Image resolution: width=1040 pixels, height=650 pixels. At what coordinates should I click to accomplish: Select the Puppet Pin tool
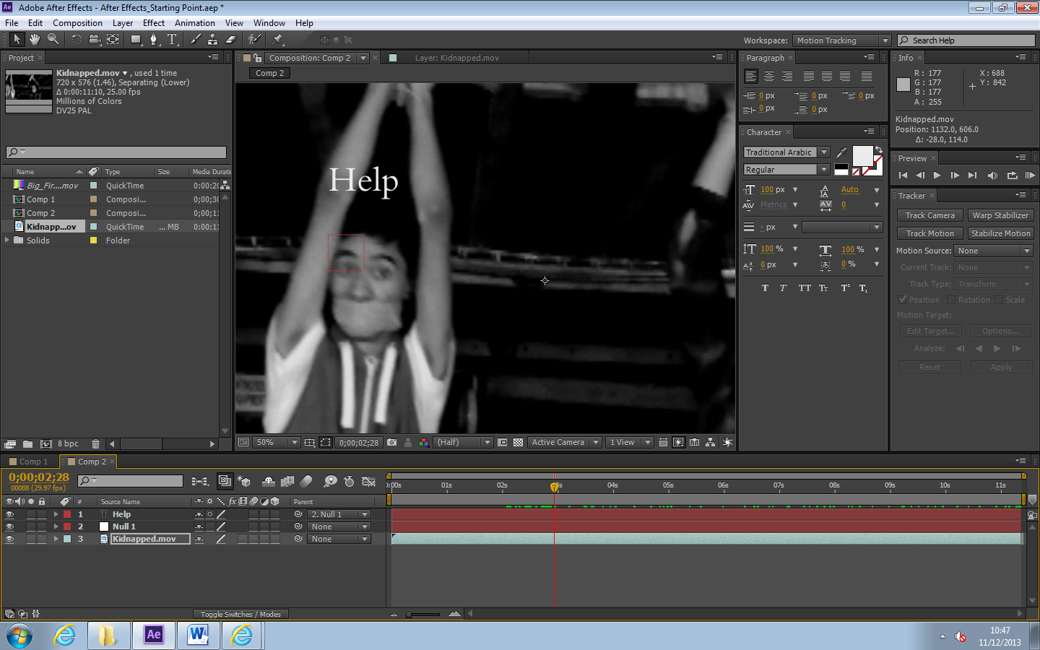[278, 40]
